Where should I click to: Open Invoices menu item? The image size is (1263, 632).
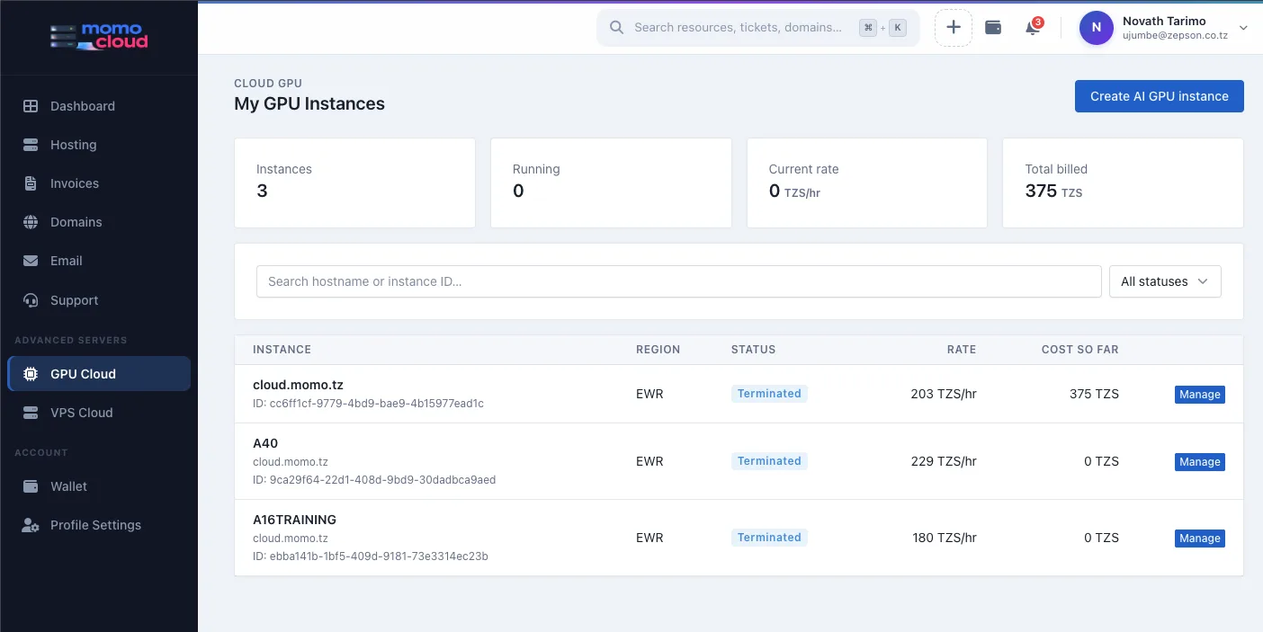99,183
